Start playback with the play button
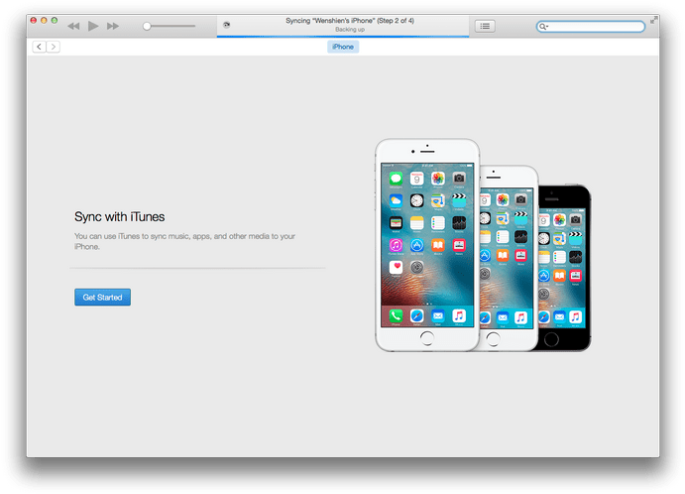 tap(92, 26)
